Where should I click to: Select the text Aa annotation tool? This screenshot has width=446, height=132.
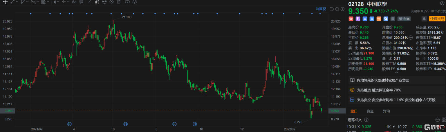coord(74,2)
